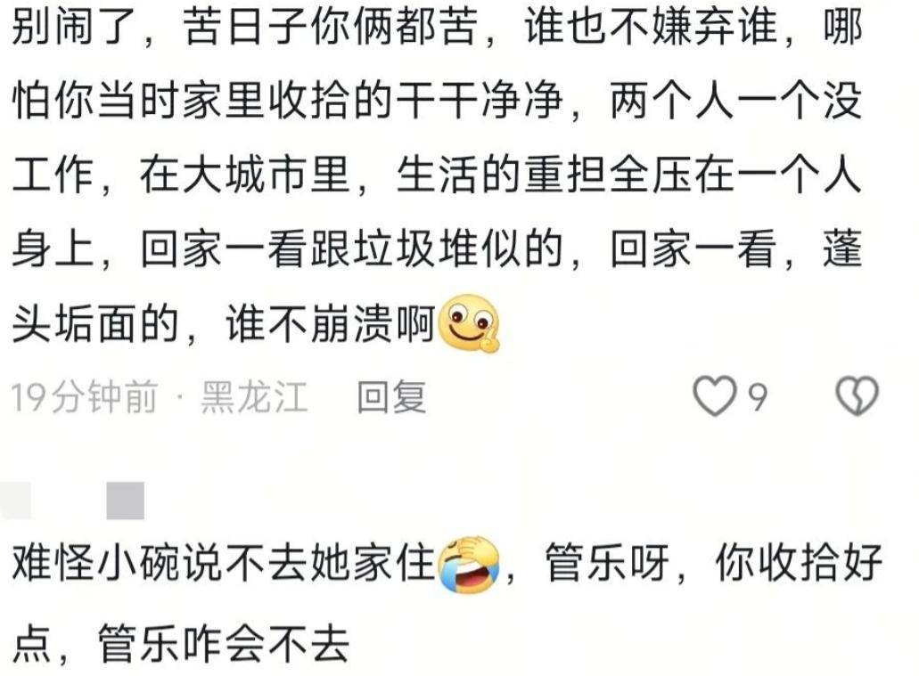Click the last line 点，管乐咋会不去

(181, 643)
